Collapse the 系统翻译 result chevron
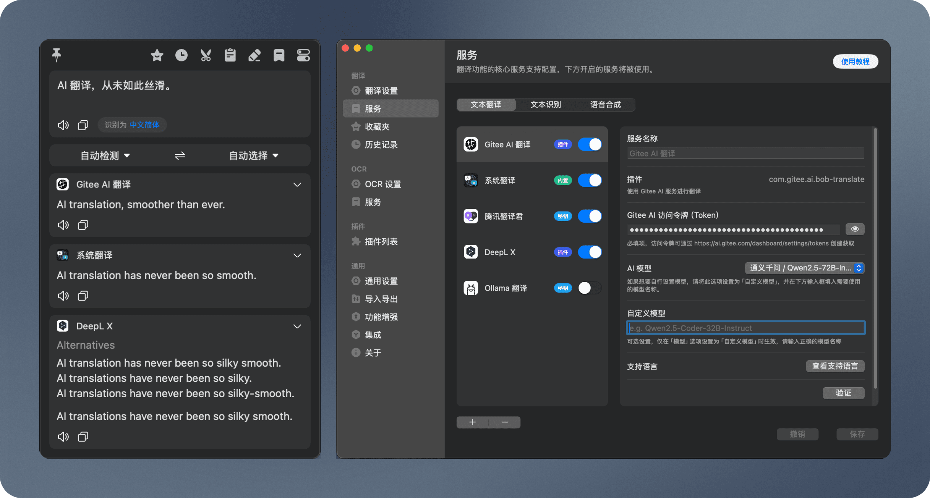The width and height of the screenshot is (930, 498). pyautogui.click(x=297, y=255)
